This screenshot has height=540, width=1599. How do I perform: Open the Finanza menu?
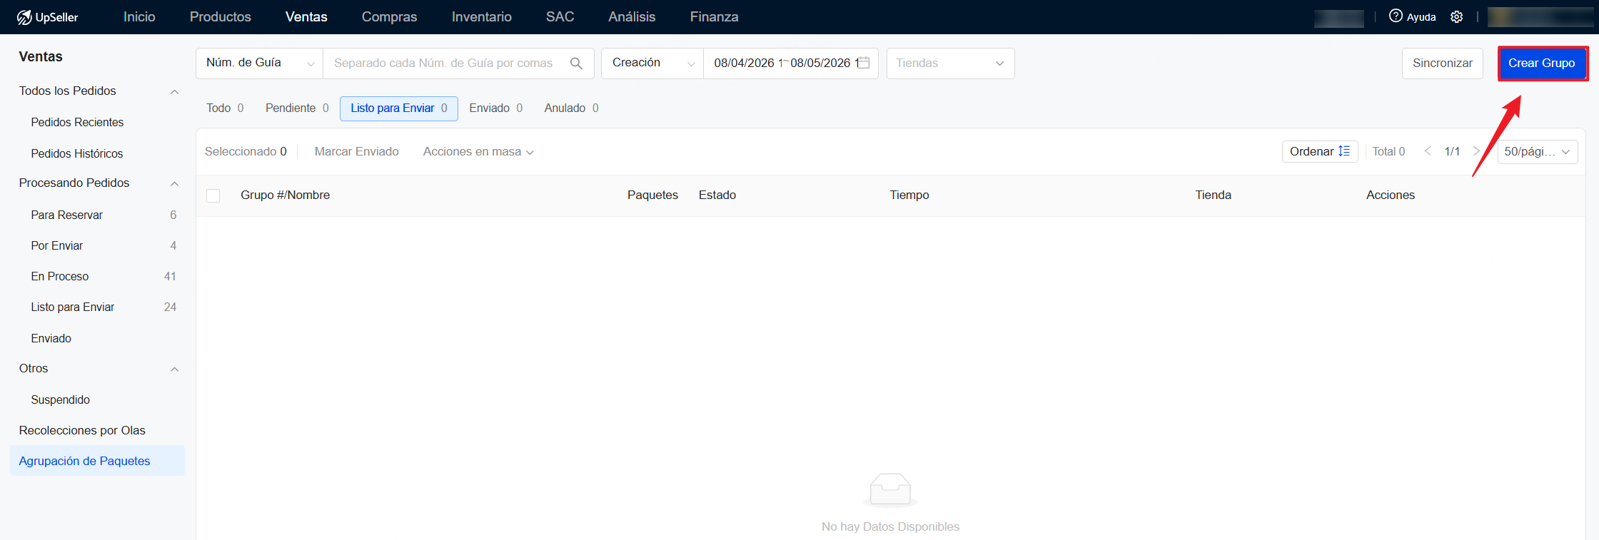click(715, 16)
